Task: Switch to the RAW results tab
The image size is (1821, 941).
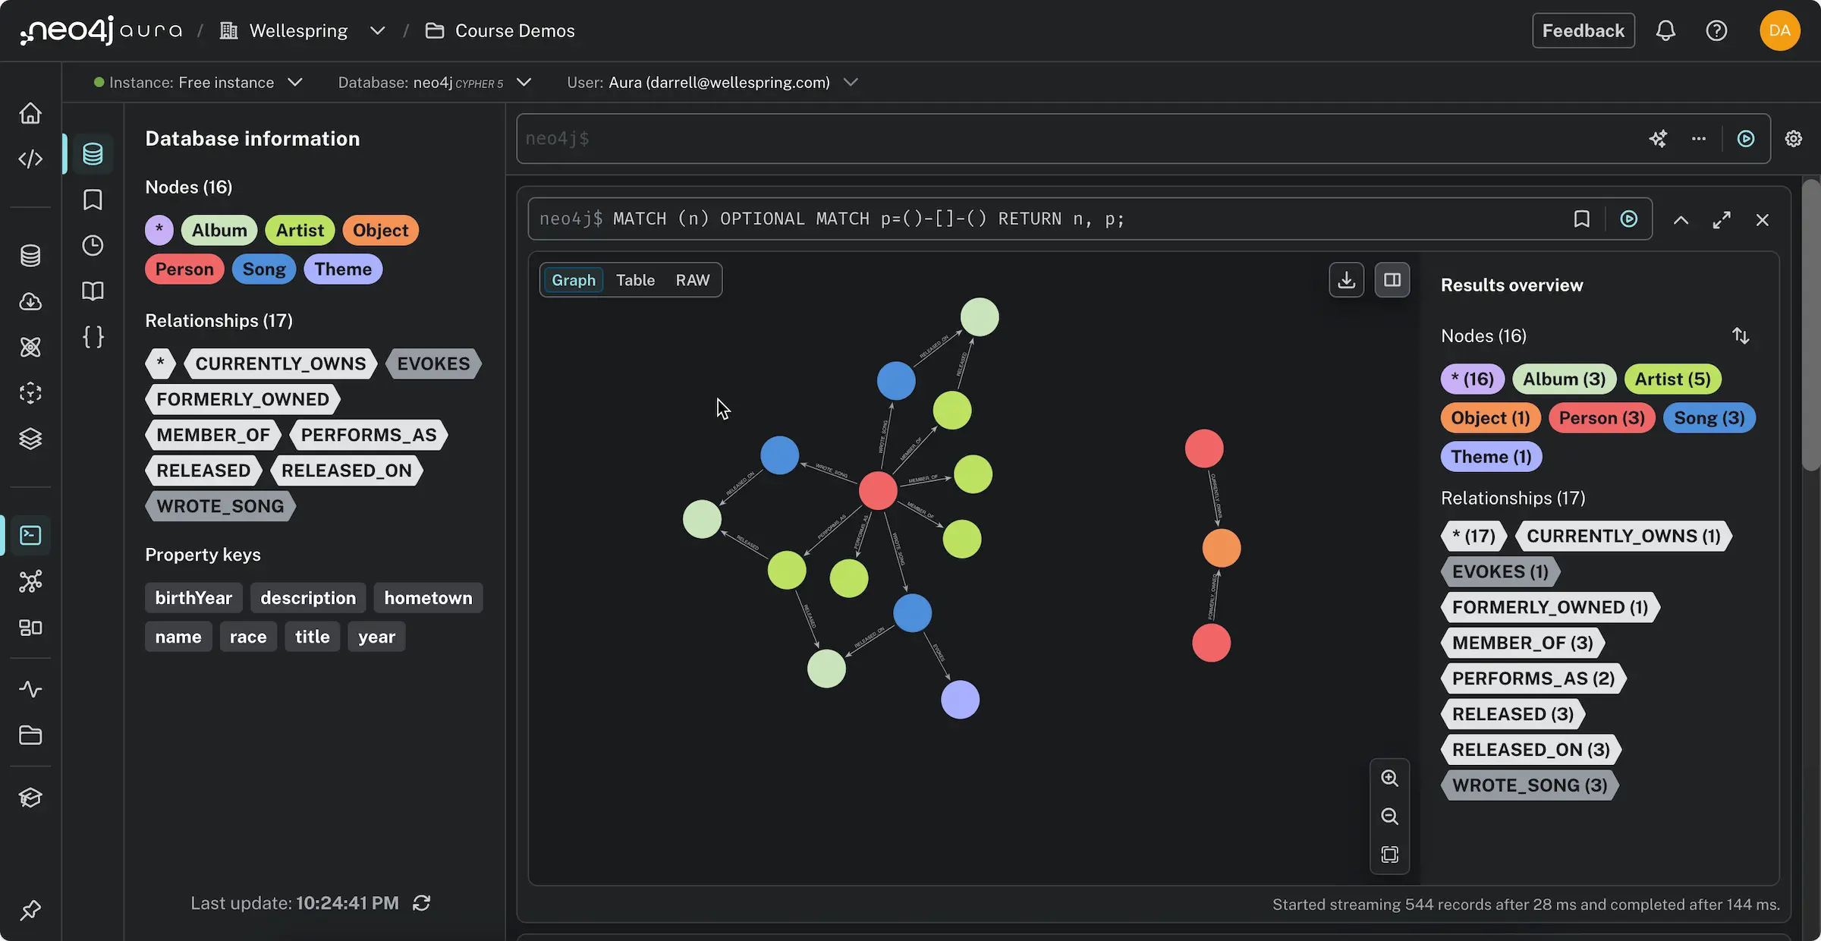Action: (692, 279)
